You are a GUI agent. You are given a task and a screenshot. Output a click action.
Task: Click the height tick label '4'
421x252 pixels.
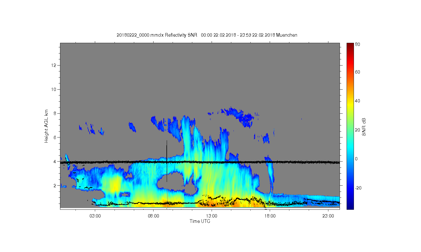55,162
